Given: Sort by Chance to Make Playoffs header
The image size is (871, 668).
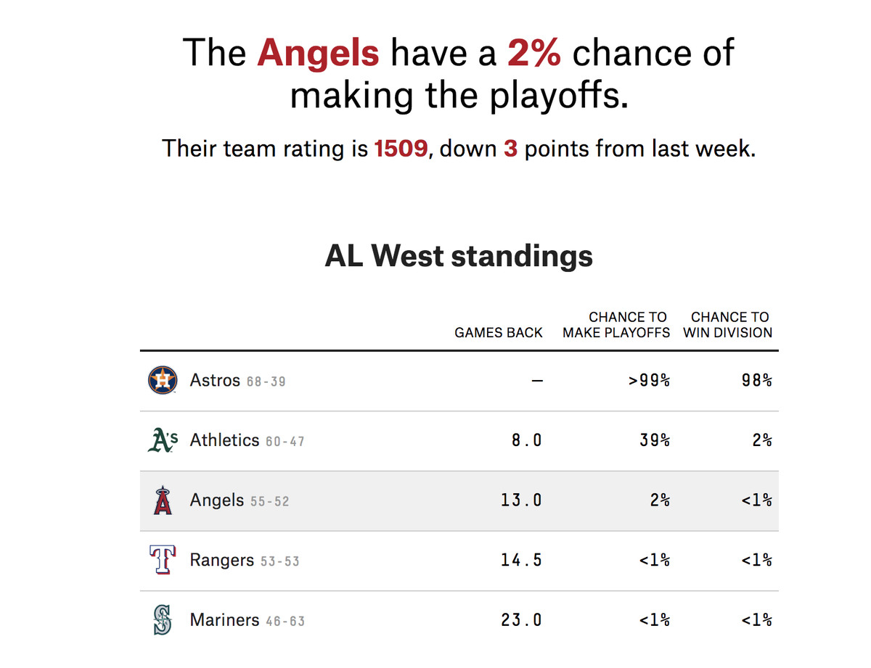Looking at the screenshot, I should 616,325.
